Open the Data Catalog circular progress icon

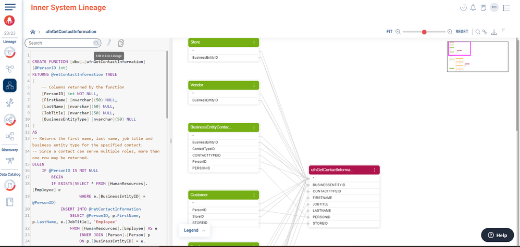click(9, 185)
